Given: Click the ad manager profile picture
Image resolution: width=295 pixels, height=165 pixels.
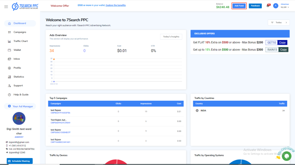Looking at the screenshot, I should pyautogui.click(x=19, y=118).
